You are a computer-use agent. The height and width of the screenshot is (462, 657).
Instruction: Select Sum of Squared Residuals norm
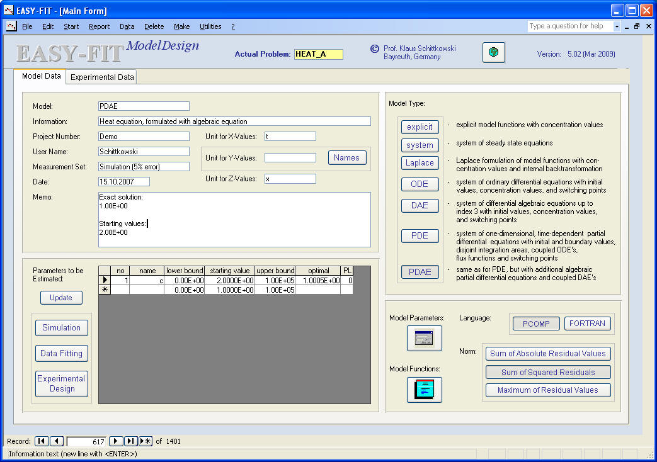(548, 372)
